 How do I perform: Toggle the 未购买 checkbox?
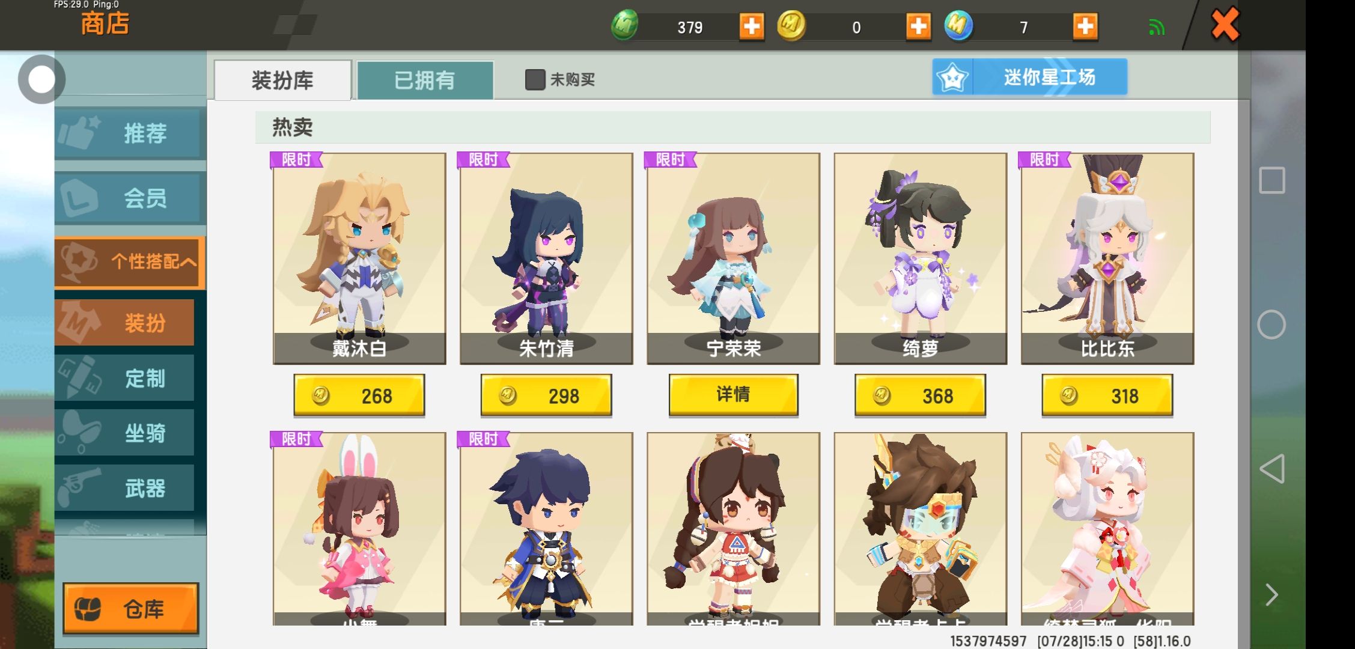tap(535, 79)
